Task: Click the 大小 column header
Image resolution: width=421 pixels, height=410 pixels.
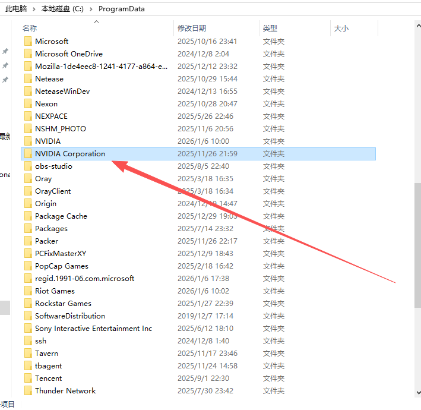Action: 341,28
